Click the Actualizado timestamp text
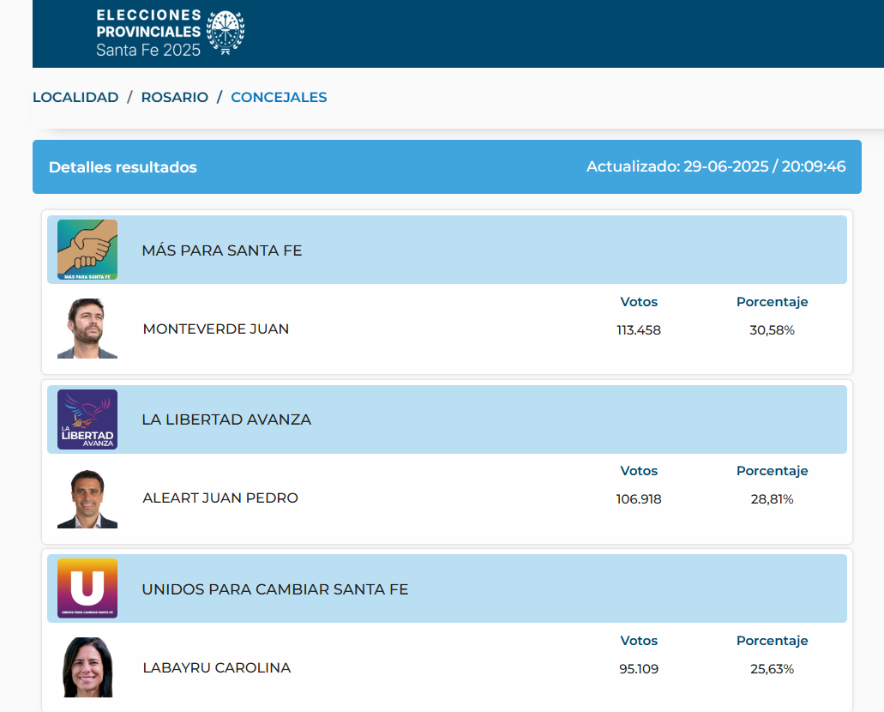 [x=716, y=166]
